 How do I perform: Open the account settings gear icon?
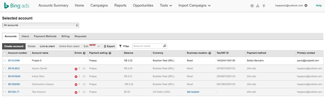(306, 5)
